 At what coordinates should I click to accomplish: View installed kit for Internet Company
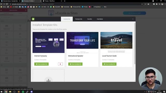click(41, 64)
